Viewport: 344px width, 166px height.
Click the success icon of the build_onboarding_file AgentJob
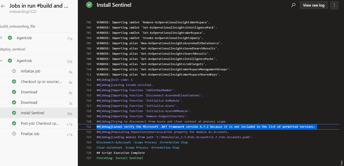coord(10,38)
